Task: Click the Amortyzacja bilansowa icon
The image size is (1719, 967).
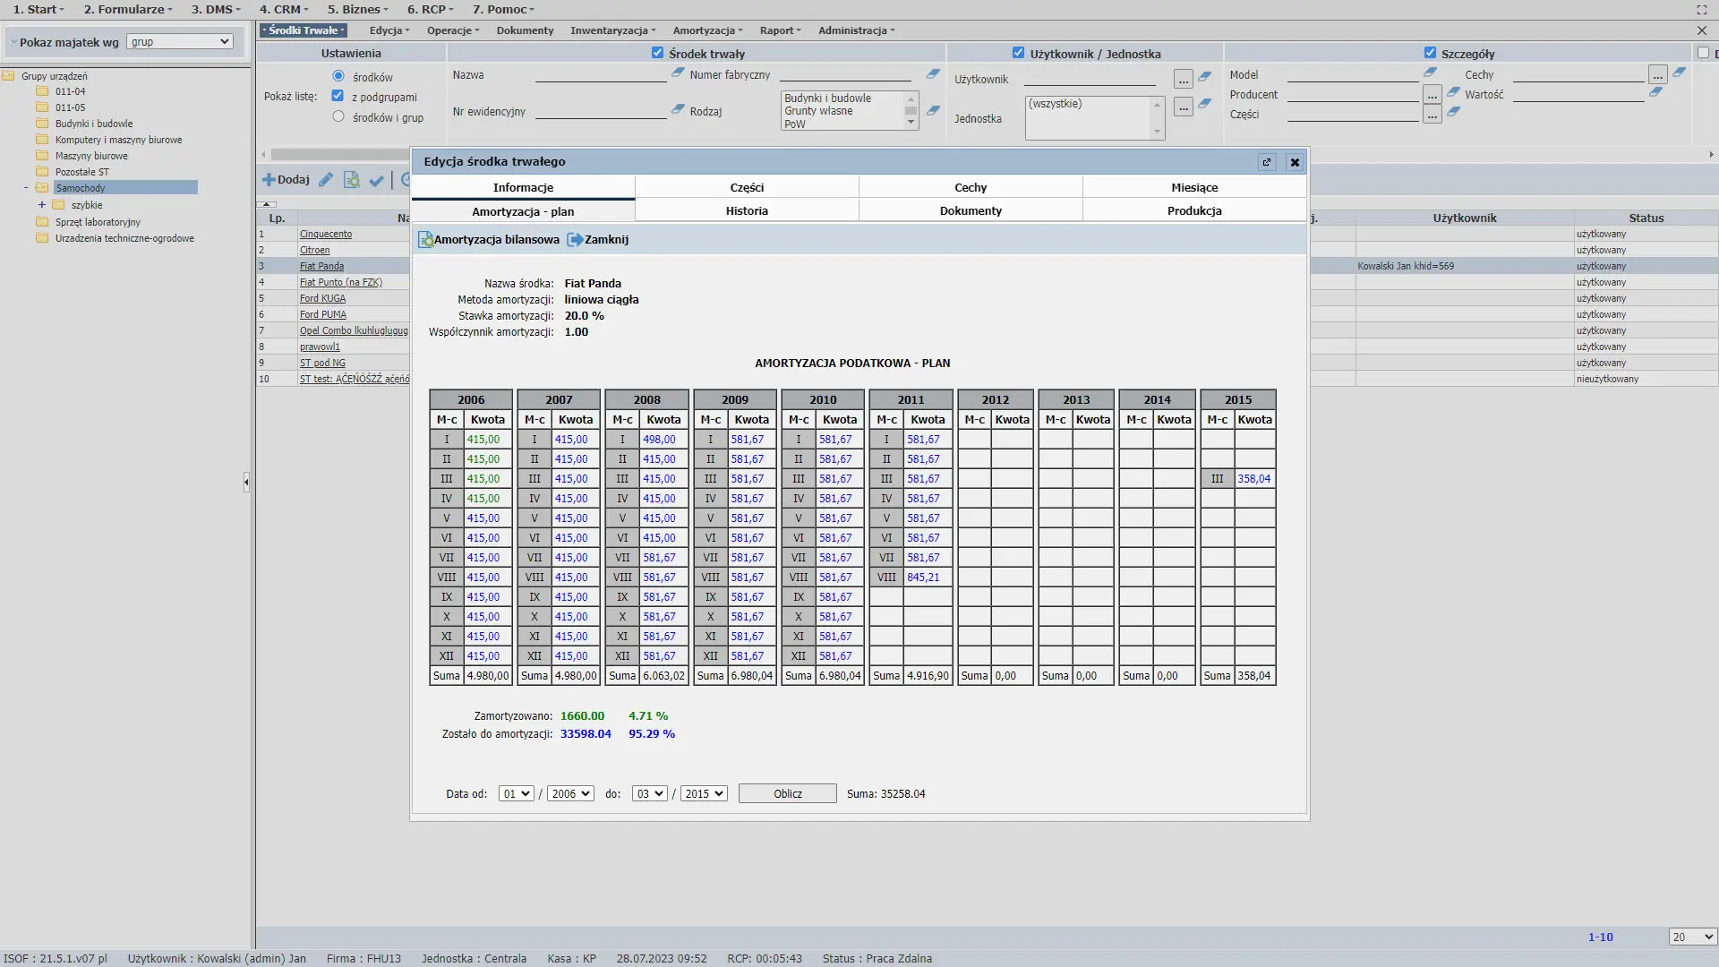Action: point(426,240)
